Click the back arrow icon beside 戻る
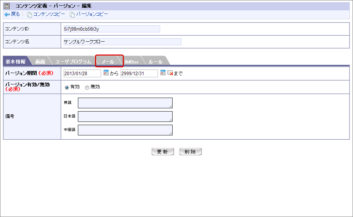The height and width of the screenshot is (217, 353). 7,14
